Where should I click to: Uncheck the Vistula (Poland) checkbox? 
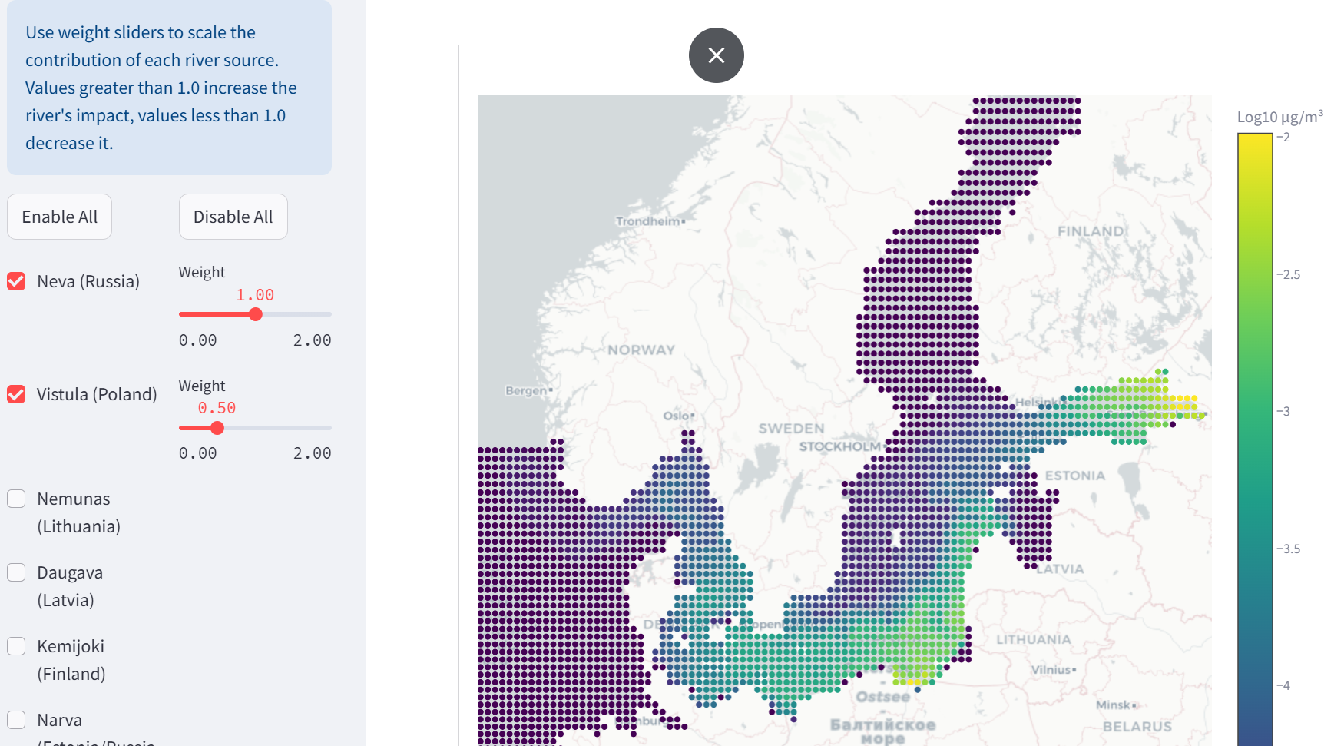16,394
